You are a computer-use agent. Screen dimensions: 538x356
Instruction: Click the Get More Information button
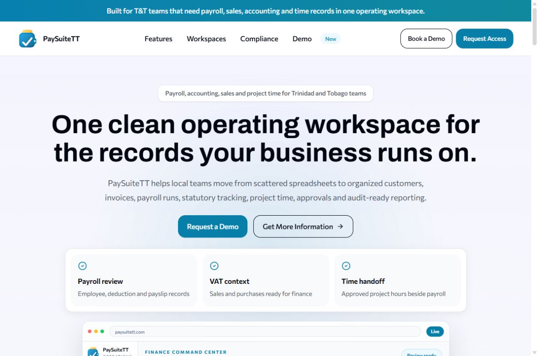click(x=303, y=227)
